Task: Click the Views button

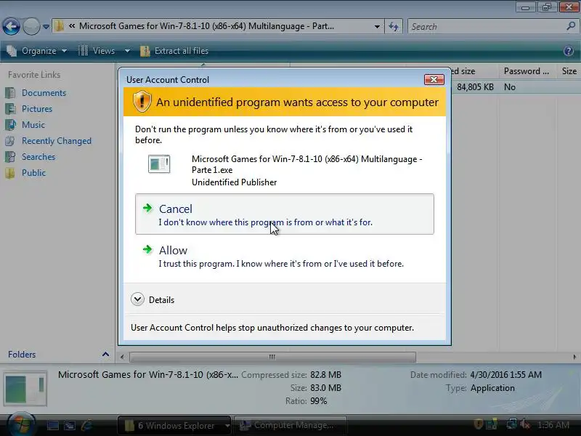Action: pos(97,51)
